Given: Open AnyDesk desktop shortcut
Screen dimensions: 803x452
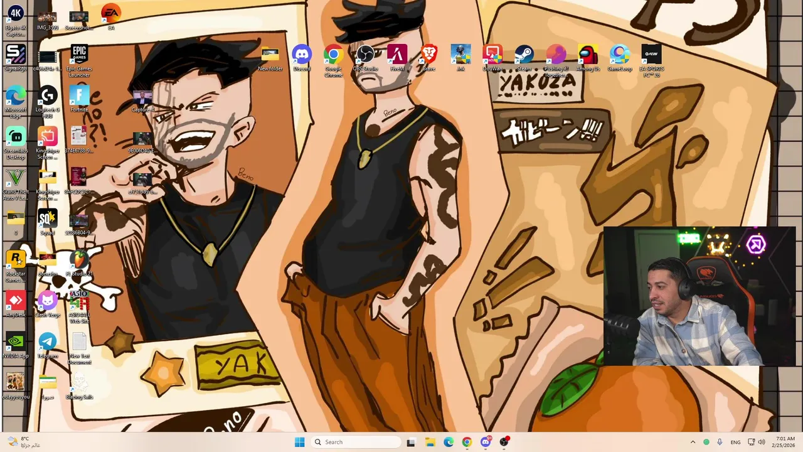Looking at the screenshot, I should [x=16, y=304].
